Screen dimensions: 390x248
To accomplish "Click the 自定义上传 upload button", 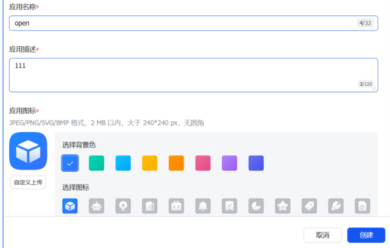I will (28, 182).
